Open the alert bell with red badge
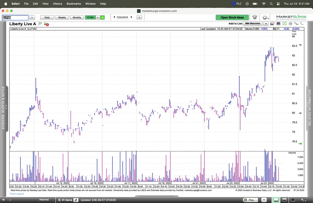The width and height of the screenshot is (313, 203). (46, 24)
